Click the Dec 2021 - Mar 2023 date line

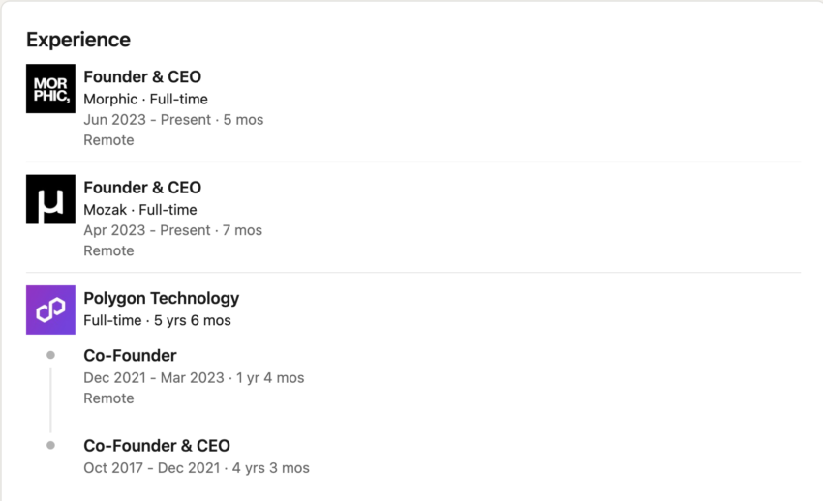194,378
